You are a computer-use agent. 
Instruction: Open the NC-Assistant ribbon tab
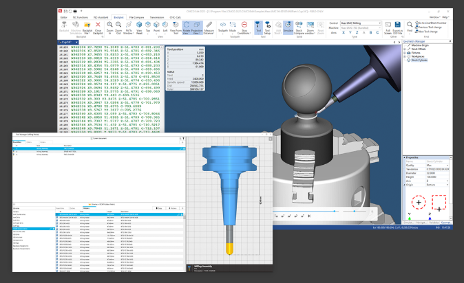[x=101, y=17]
